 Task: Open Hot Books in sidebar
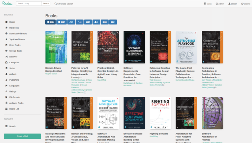[x=14, y=28]
